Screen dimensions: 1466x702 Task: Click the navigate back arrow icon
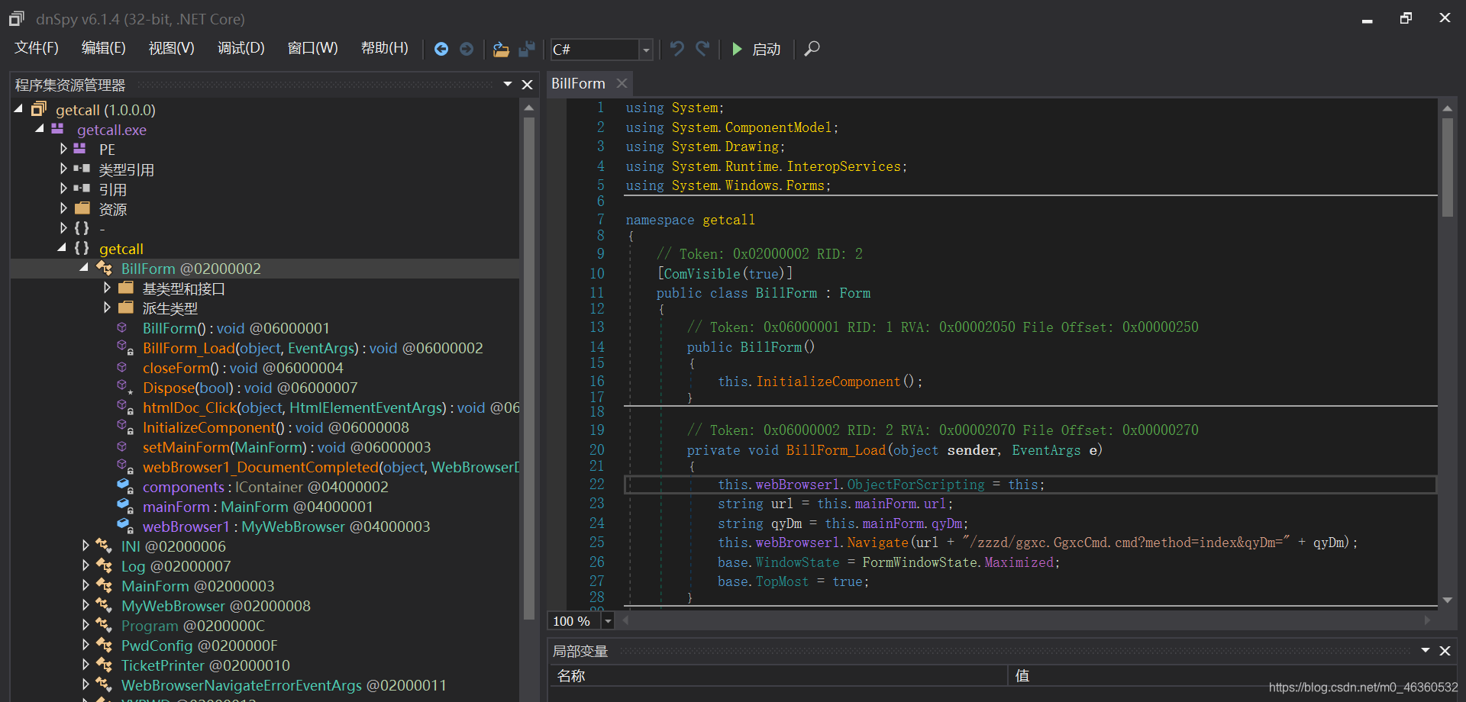coord(441,49)
